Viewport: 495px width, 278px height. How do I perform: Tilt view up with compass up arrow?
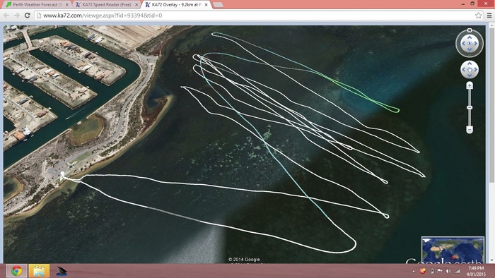coord(470,37)
